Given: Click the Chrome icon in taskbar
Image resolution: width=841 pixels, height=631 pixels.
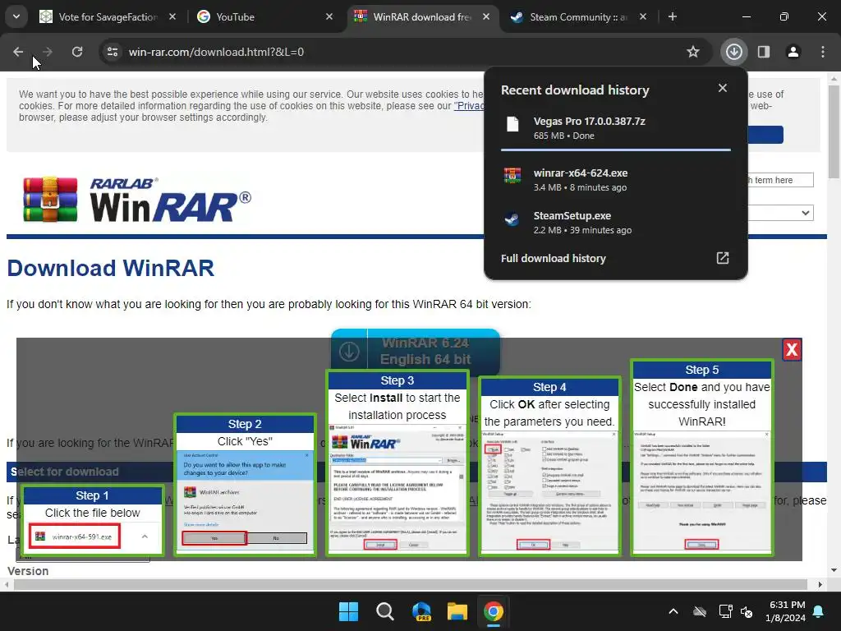Looking at the screenshot, I should coord(494,611).
